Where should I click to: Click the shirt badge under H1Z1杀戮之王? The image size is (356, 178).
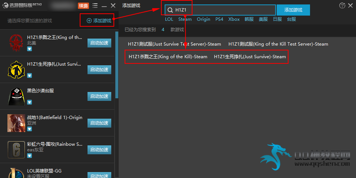(x=30, y=49)
